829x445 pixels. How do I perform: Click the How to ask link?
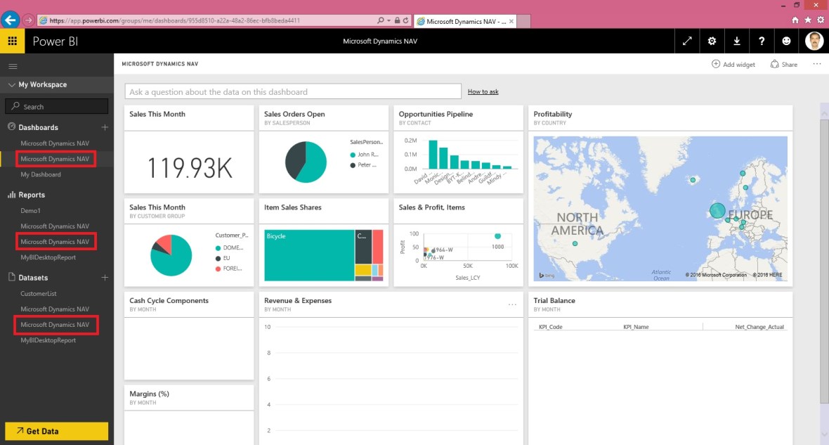483,91
